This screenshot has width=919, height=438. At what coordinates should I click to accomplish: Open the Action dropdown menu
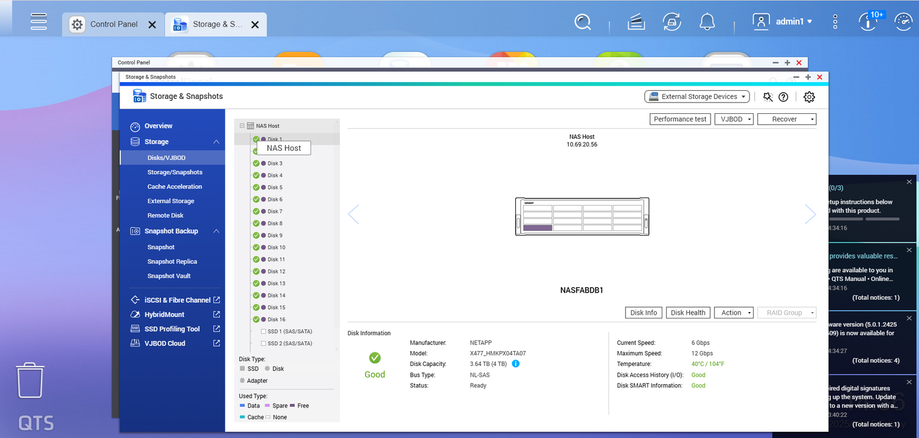click(733, 313)
